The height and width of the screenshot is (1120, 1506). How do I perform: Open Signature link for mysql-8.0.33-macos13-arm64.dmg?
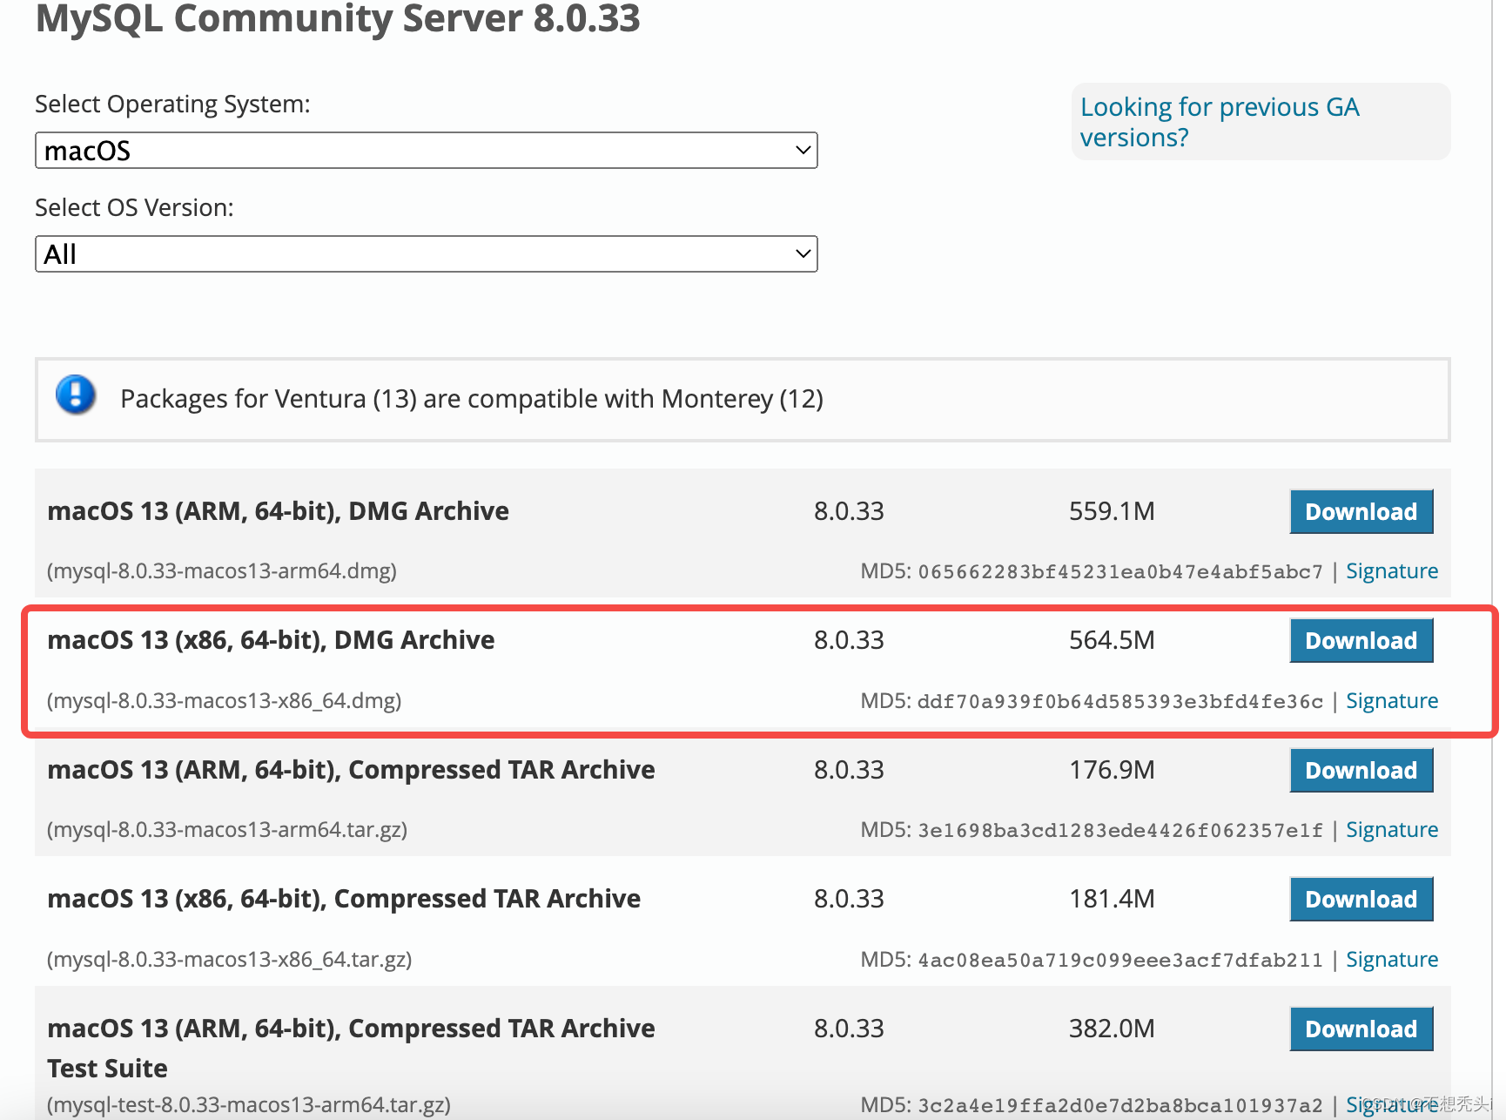(x=1392, y=571)
